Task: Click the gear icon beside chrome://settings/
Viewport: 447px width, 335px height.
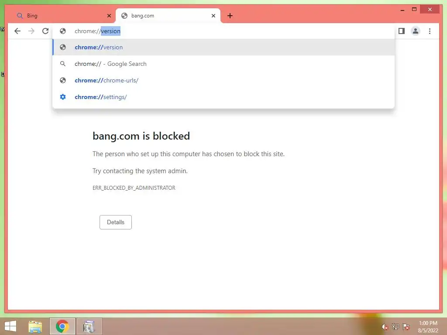Action: click(63, 97)
